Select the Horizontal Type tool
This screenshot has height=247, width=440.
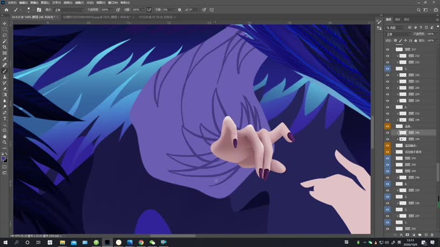click(4, 118)
